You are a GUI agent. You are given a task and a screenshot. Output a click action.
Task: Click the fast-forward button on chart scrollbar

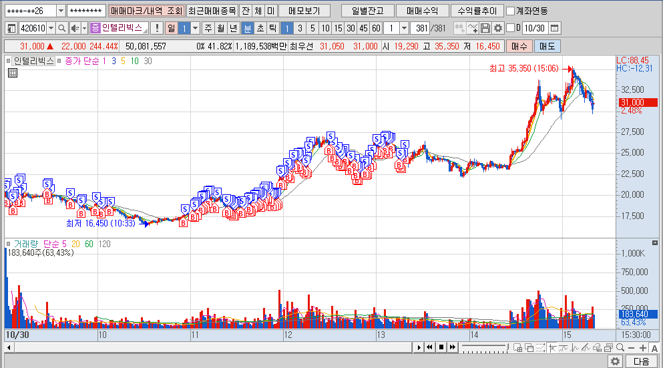453,347
